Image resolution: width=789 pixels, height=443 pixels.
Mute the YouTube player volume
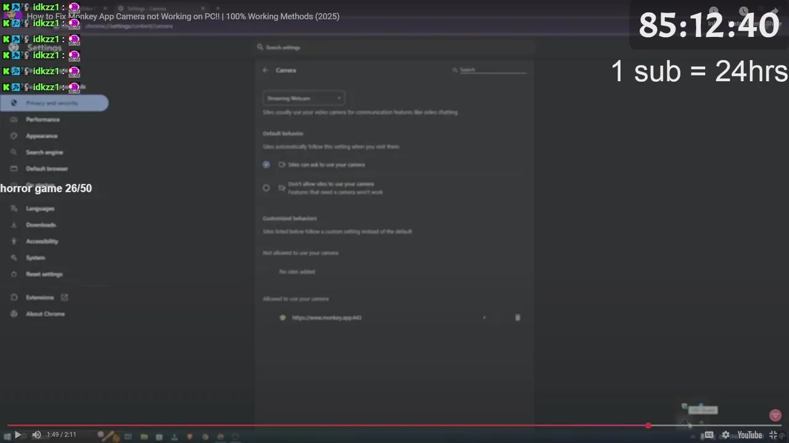36,435
